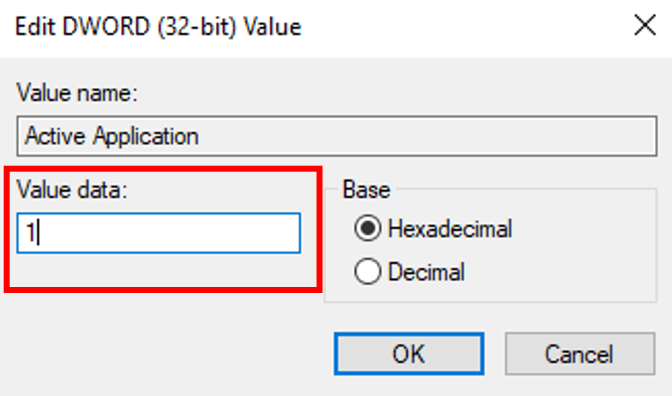Click the Decimal radio circle
The width and height of the screenshot is (672, 396).
(x=367, y=272)
